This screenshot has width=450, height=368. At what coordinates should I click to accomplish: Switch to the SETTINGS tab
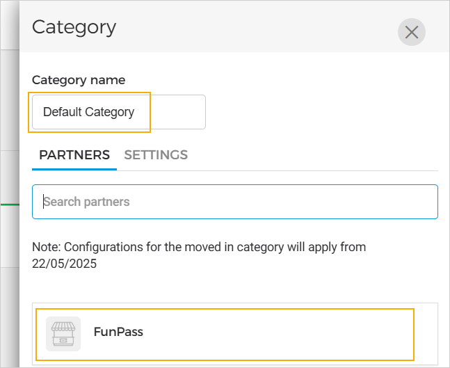click(x=156, y=155)
